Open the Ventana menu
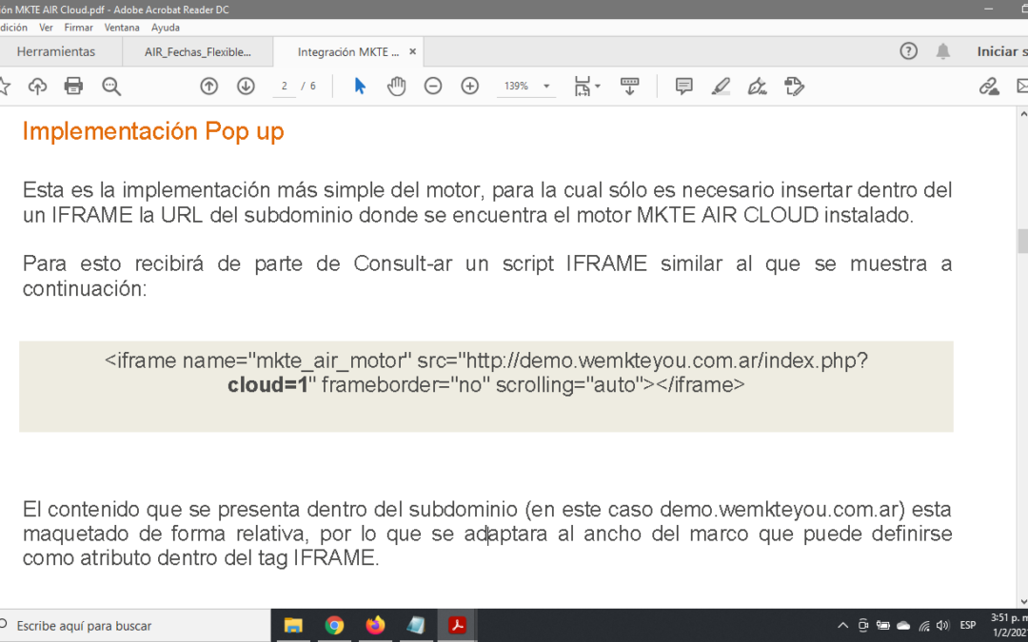Viewport: 1028px width, 642px height. [x=122, y=28]
